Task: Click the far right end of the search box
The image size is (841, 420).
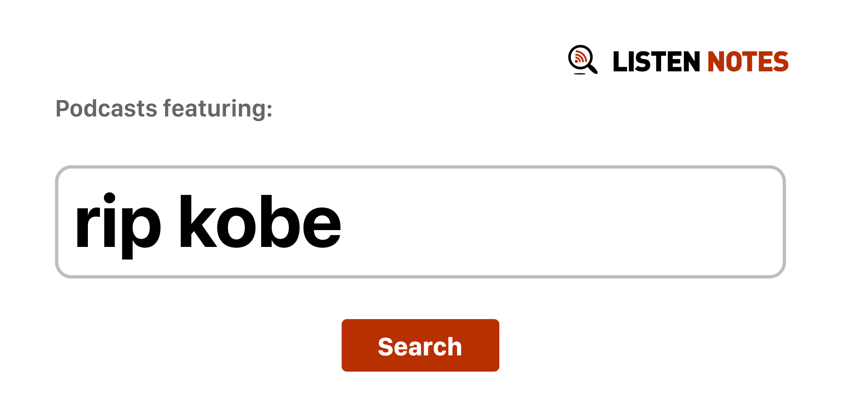Action: (x=772, y=222)
